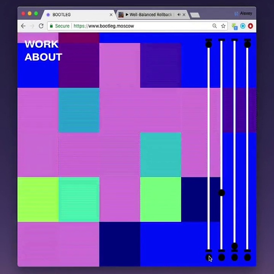Bookmark the page with the star icon
Screen dimensions: 274x274
[223, 26]
